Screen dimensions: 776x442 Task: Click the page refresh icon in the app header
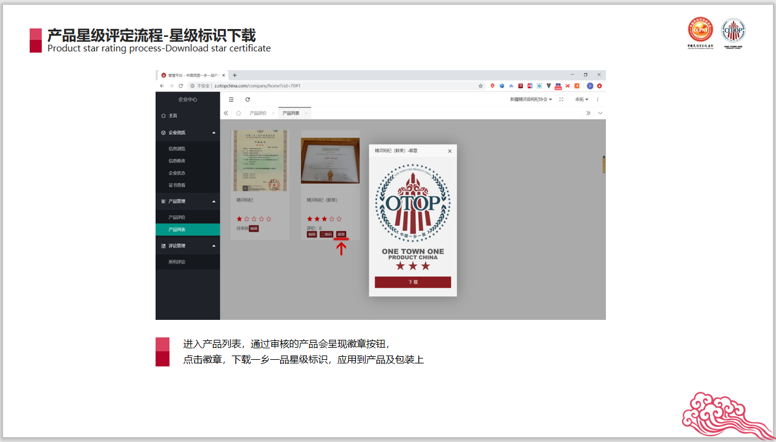pyautogui.click(x=248, y=99)
